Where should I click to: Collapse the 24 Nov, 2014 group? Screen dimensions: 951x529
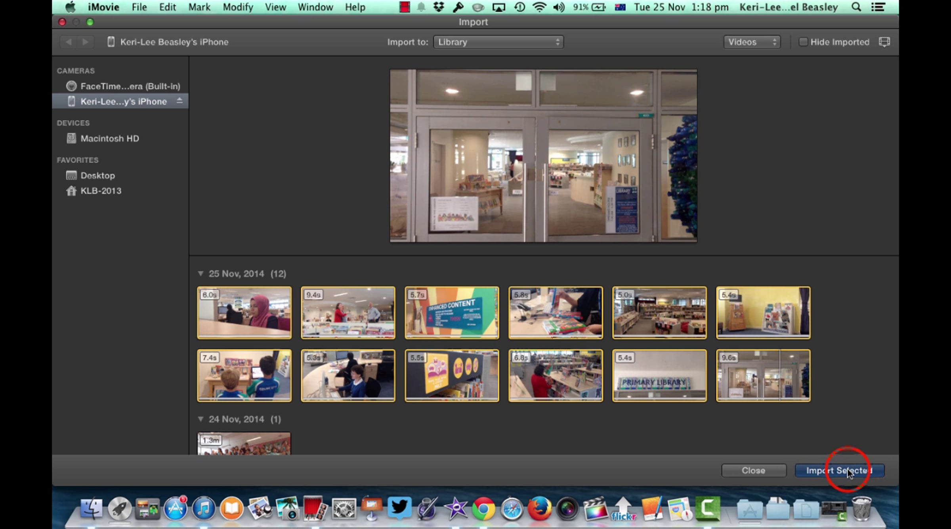[201, 419]
